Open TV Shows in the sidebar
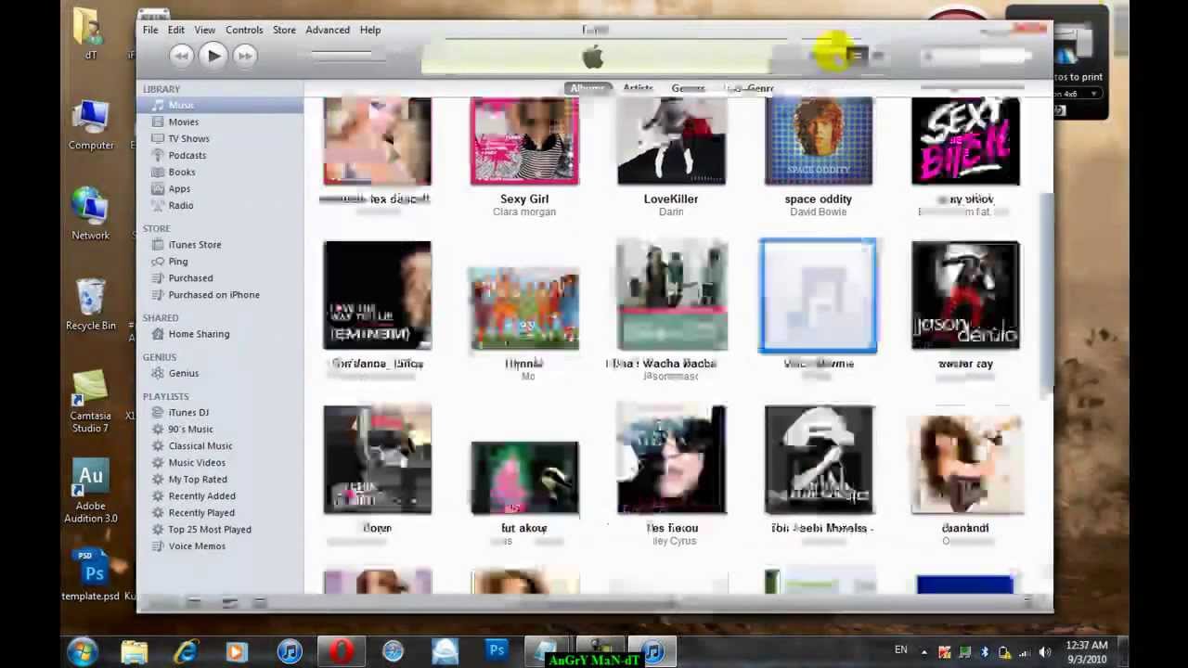This screenshot has width=1188, height=668. coord(220,138)
